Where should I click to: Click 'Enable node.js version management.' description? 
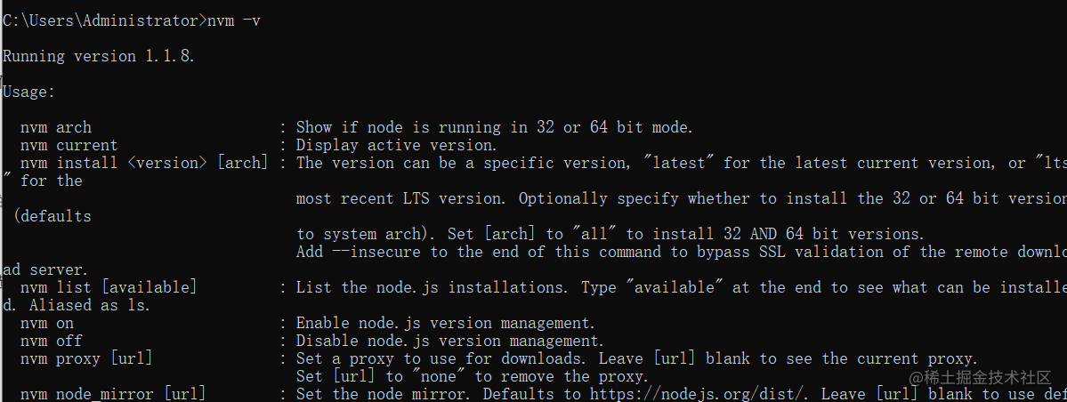click(x=446, y=323)
